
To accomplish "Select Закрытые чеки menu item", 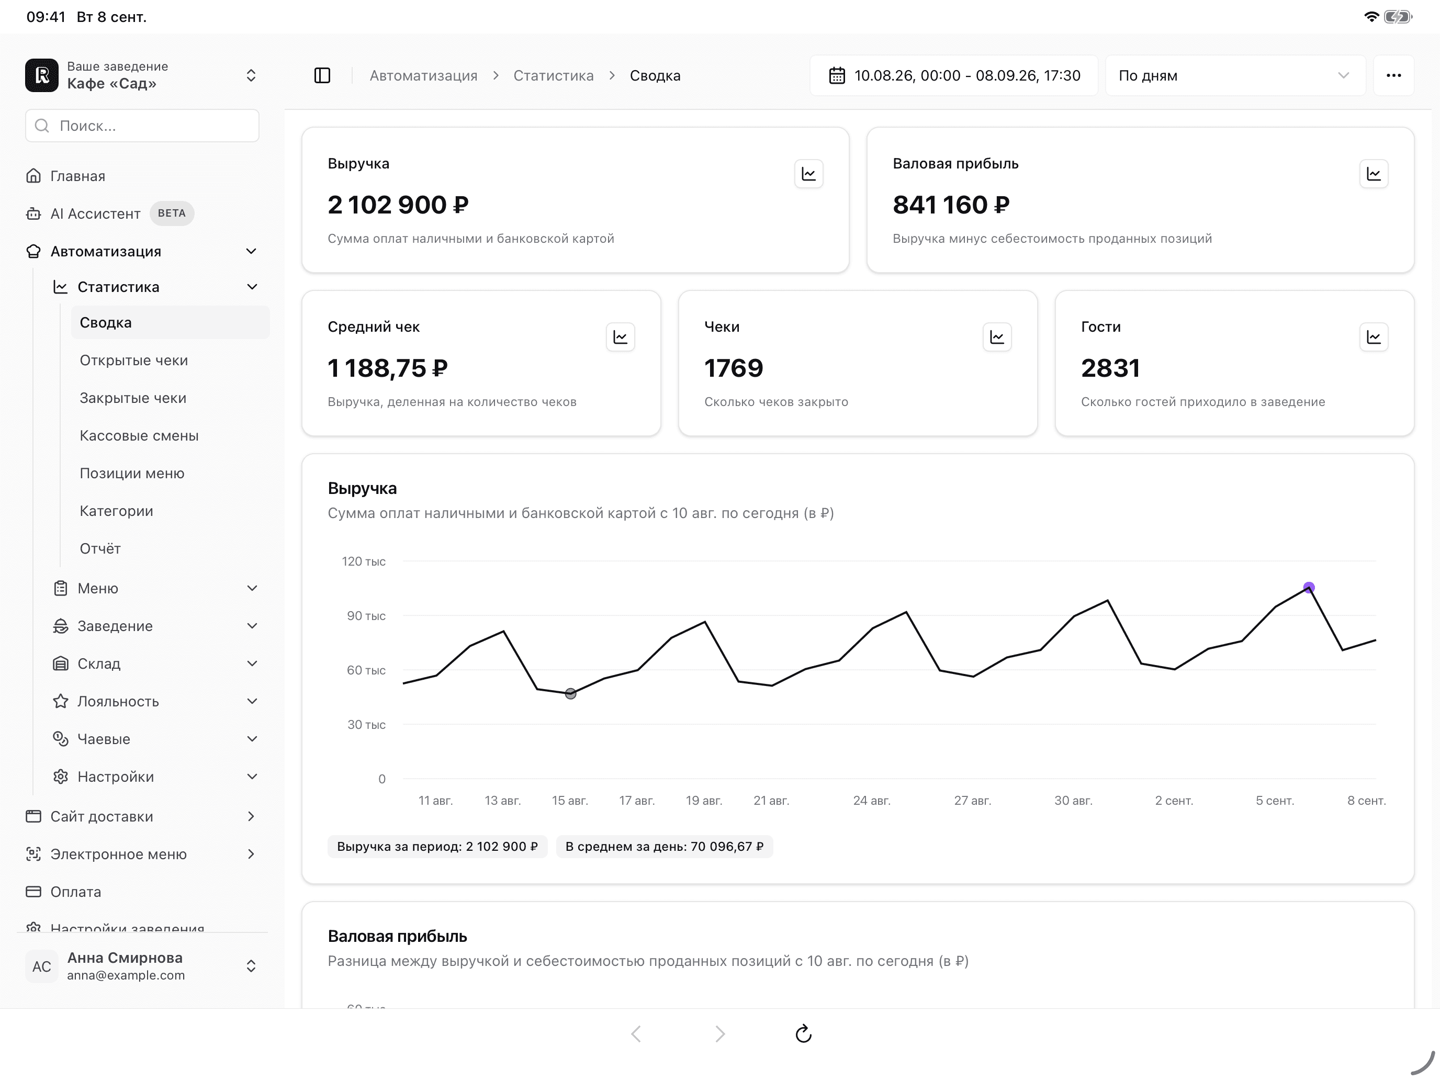I will coord(170,398).
